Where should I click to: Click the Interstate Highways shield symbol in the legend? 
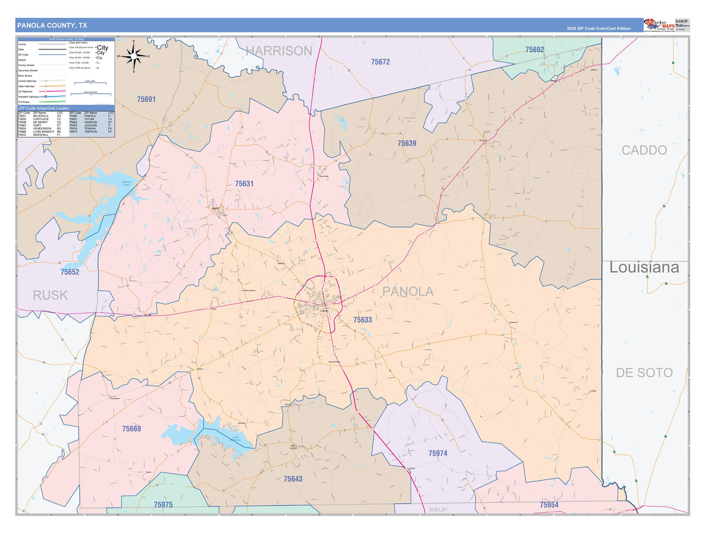(x=46, y=96)
